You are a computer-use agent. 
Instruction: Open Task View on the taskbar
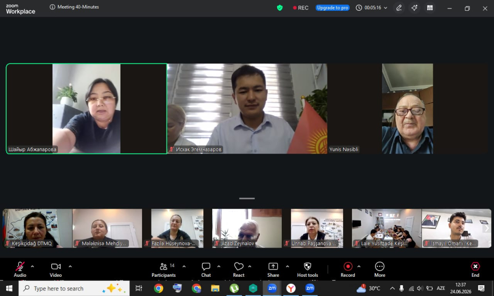point(139,288)
